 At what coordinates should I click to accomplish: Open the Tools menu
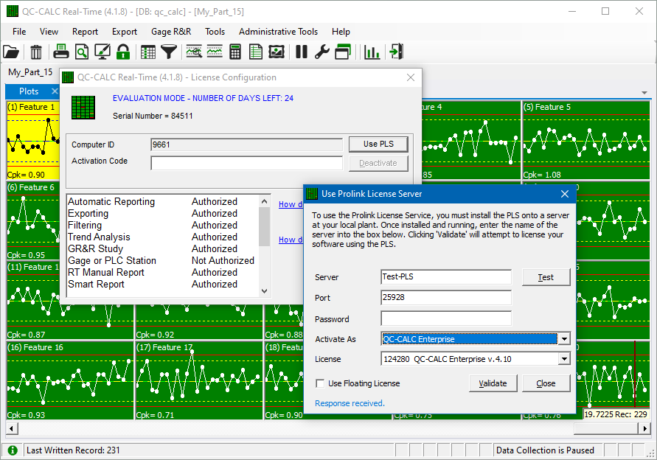(x=215, y=32)
